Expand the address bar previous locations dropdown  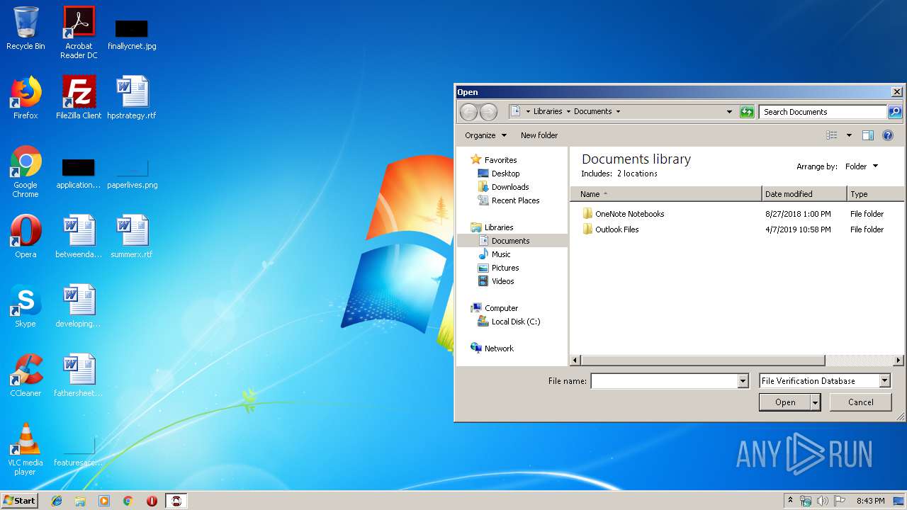[x=729, y=112]
